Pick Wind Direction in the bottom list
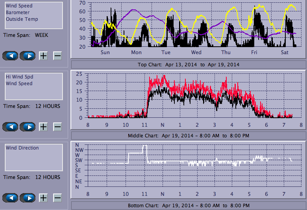This screenshot has height=210, width=307. [x=22, y=148]
